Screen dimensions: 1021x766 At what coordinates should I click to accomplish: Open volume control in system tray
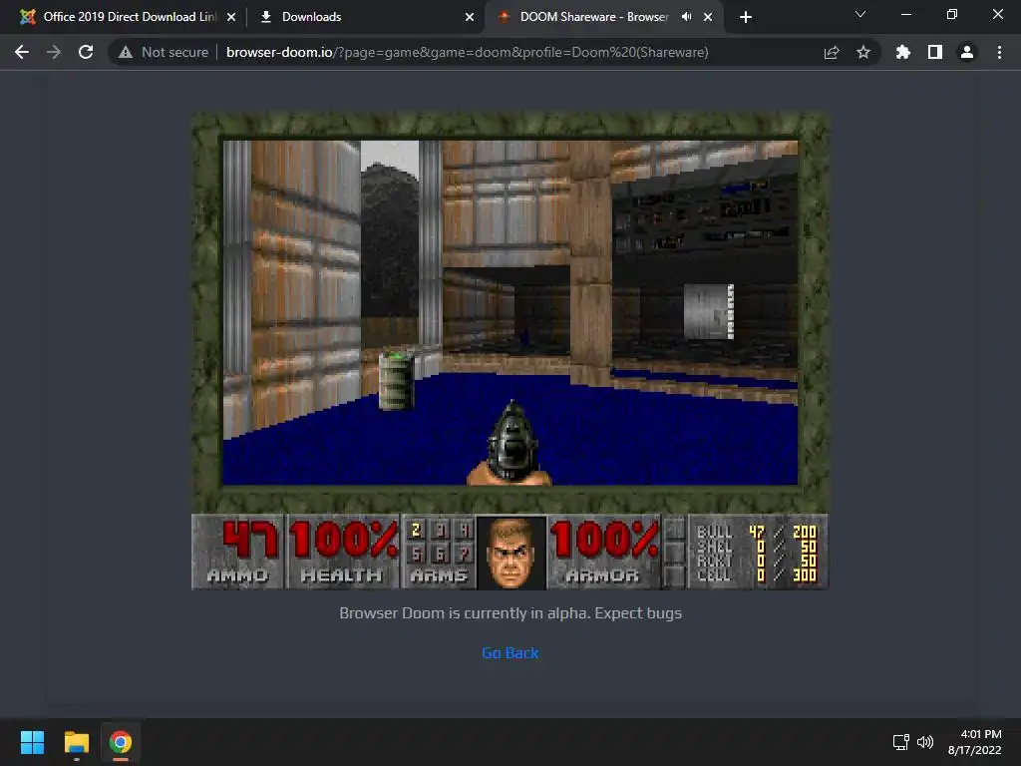point(924,742)
